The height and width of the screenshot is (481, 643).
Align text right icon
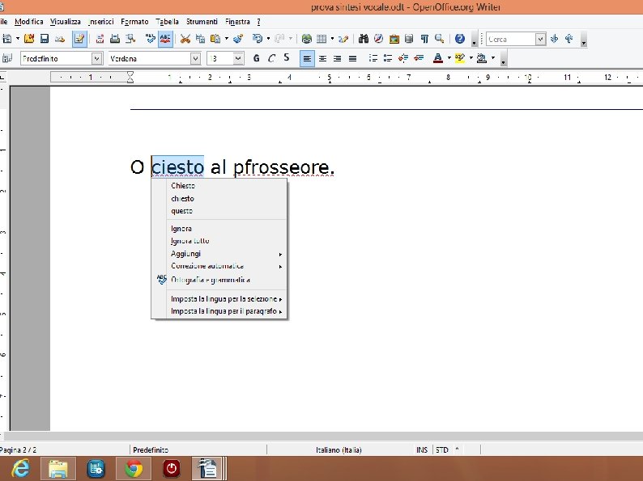click(337, 58)
